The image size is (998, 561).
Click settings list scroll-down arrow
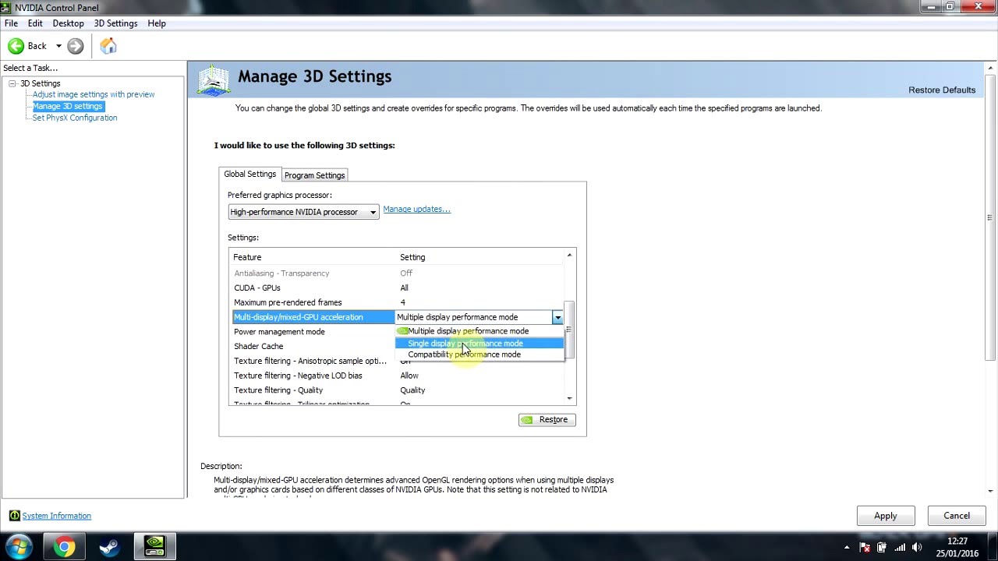pyautogui.click(x=569, y=399)
